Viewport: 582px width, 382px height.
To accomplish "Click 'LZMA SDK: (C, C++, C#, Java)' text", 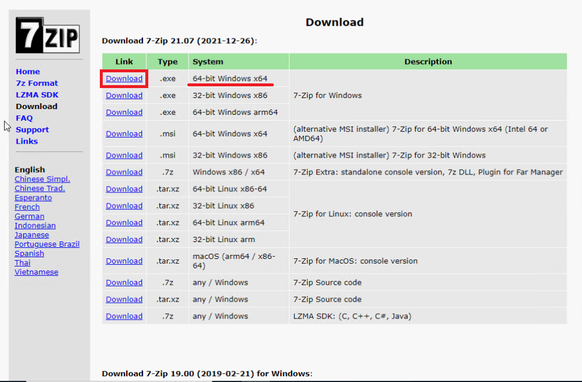I will [352, 316].
